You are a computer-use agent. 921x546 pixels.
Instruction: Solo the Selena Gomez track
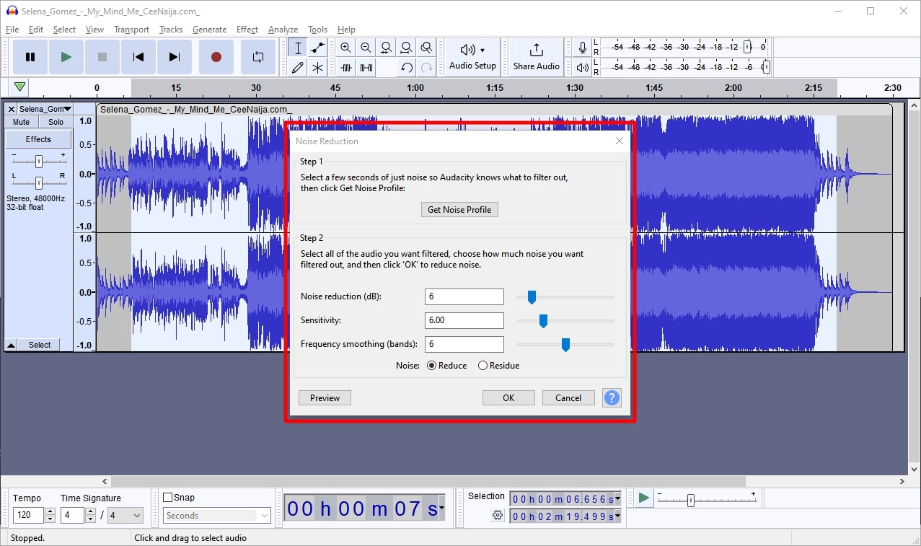pos(56,122)
